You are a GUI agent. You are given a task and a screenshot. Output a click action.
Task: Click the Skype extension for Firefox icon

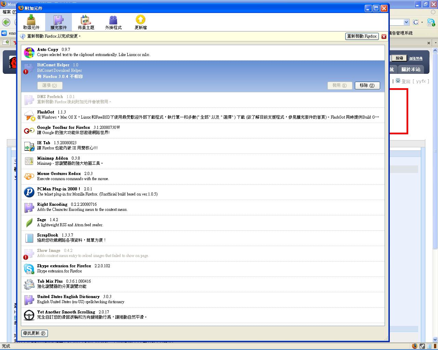[29, 269]
